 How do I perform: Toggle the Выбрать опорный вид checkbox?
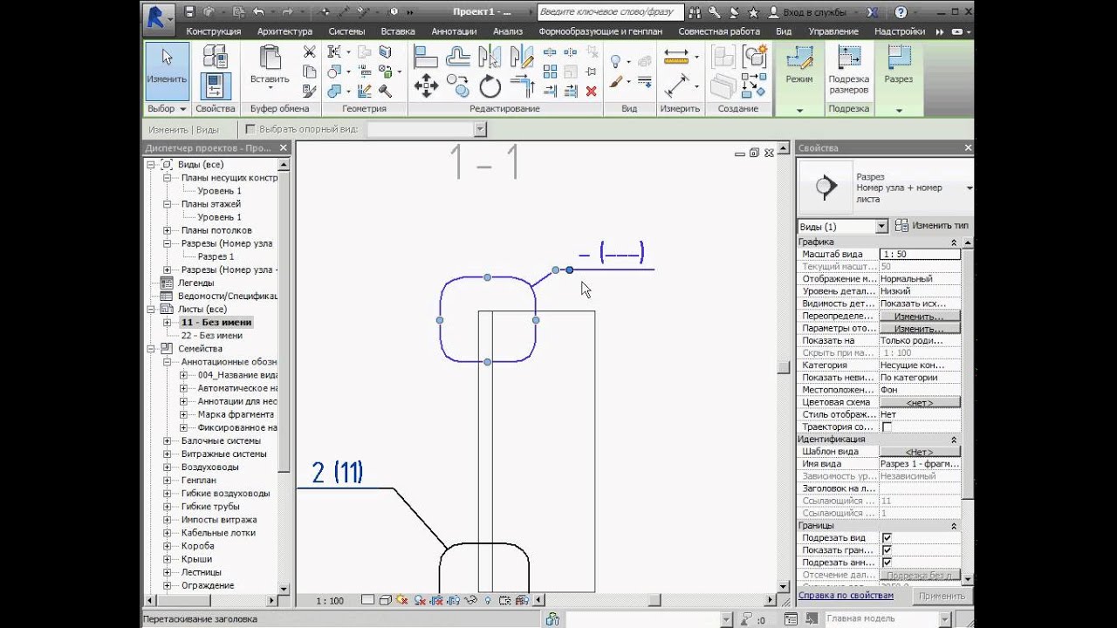coord(250,129)
